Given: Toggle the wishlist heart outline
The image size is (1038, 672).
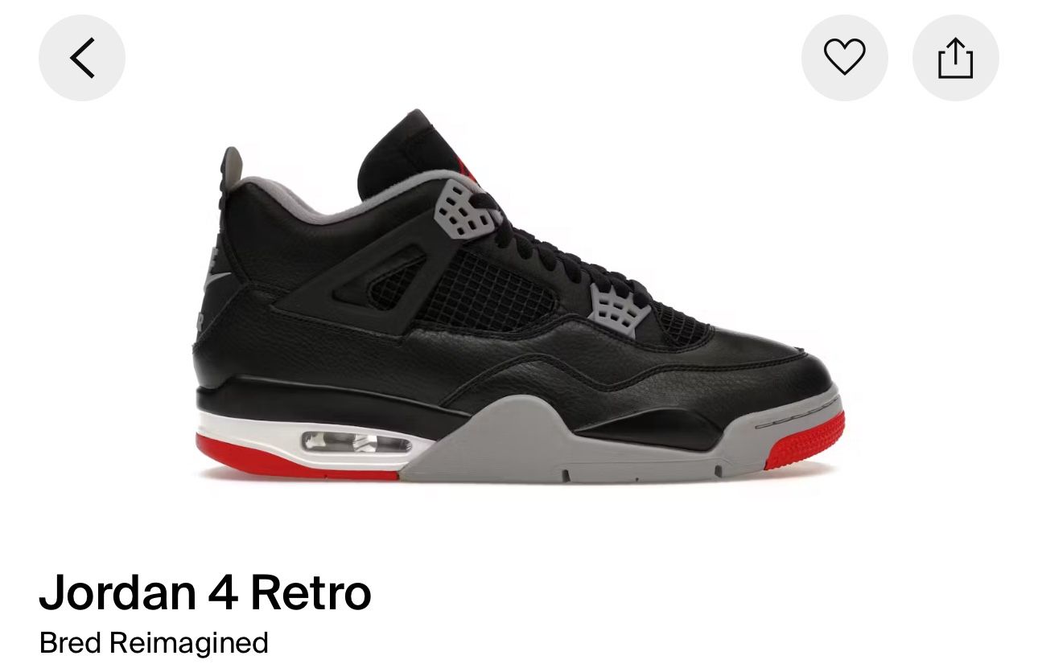Looking at the screenshot, I should point(844,58).
